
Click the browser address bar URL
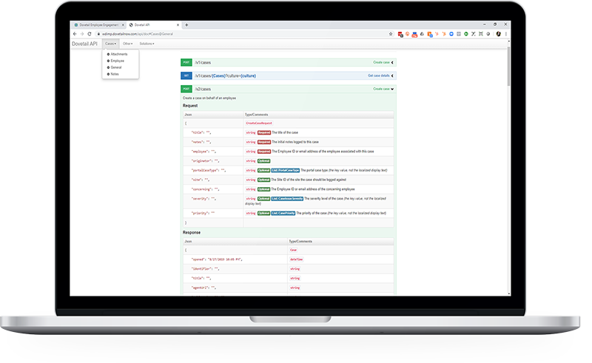(138, 34)
